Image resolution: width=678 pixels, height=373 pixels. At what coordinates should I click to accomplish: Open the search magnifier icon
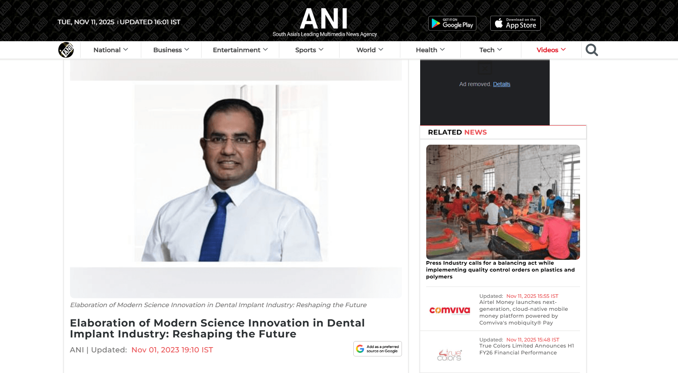(591, 50)
